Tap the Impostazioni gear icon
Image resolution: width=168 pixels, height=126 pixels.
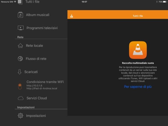[x=20, y=116]
